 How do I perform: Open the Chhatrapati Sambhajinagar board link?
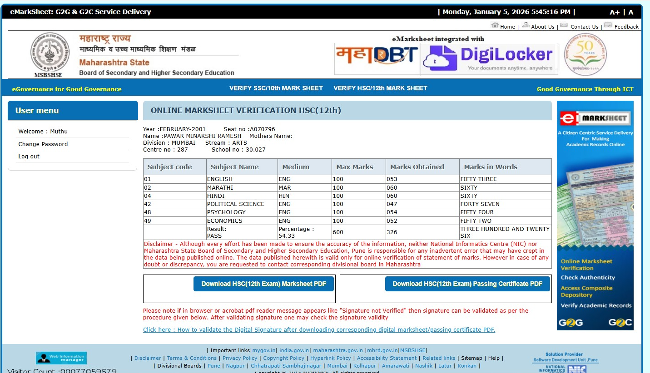[x=286, y=366]
